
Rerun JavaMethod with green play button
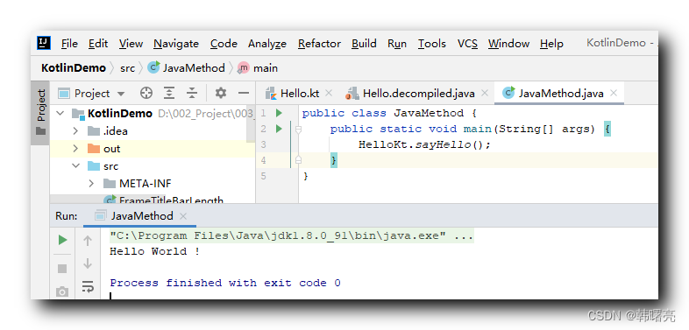tap(62, 240)
